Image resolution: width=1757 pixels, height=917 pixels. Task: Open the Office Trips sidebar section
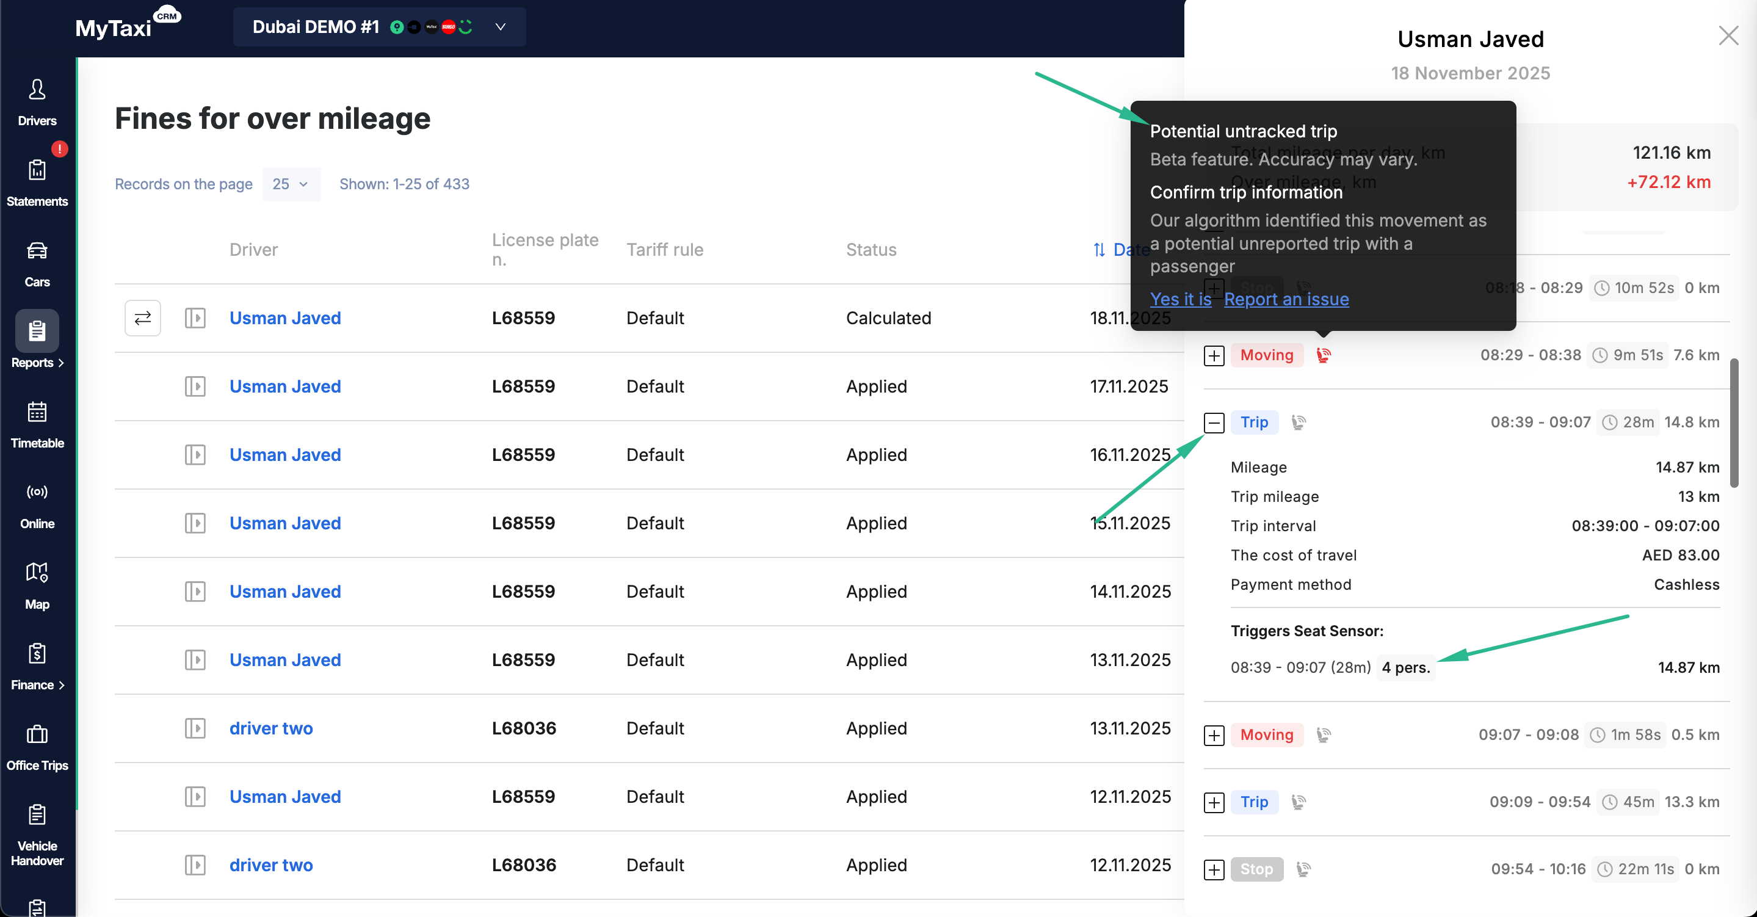(37, 747)
